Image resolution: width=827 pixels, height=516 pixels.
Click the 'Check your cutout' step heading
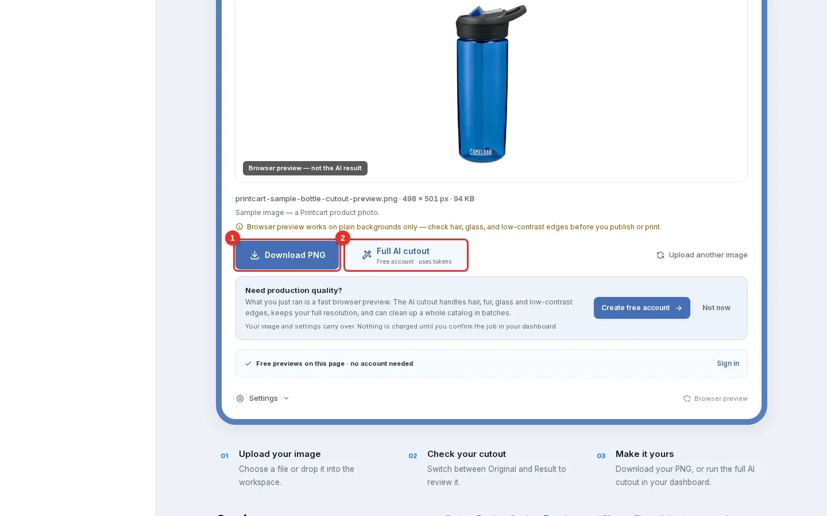point(466,454)
